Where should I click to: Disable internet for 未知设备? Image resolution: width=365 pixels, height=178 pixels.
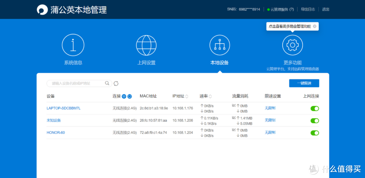point(315,121)
